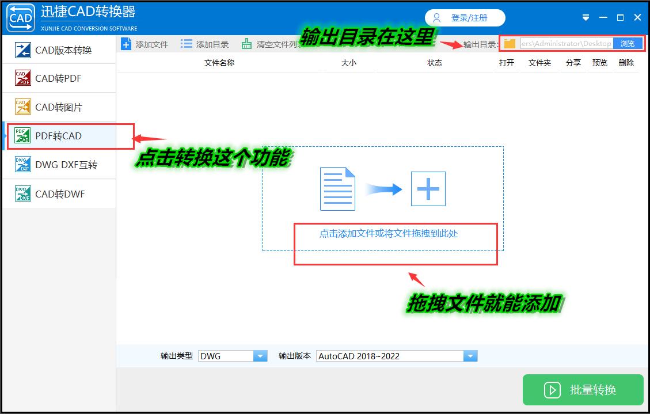Click the CAD app logo in title bar
This screenshot has height=414, width=650.
click(x=20, y=17)
